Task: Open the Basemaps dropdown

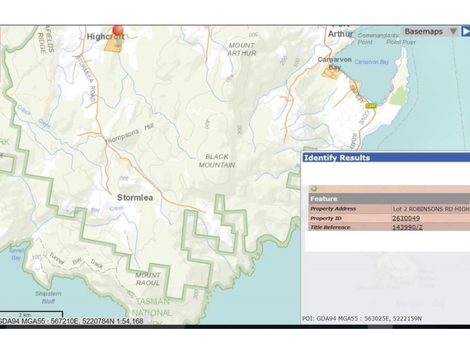Action: click(x=430, y=32)
